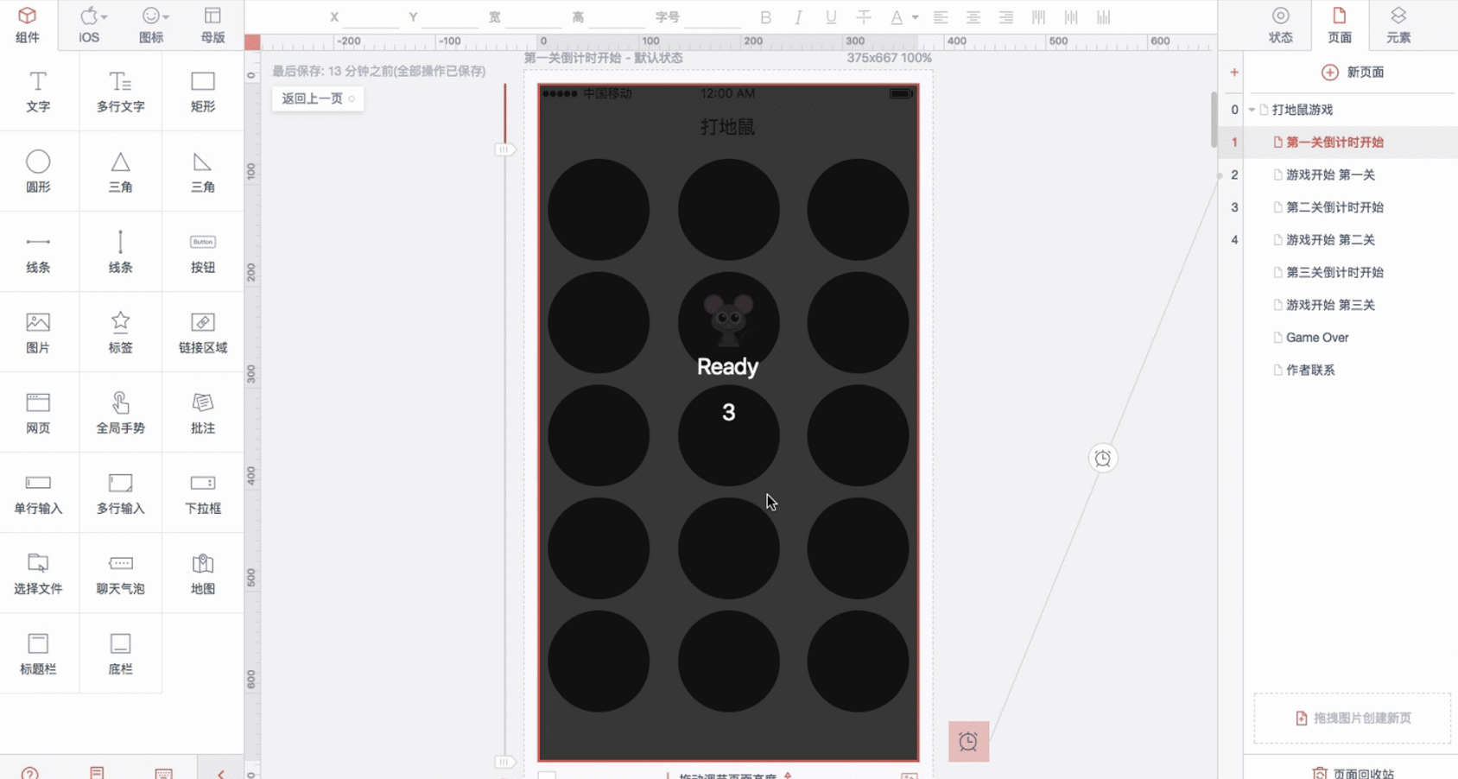The width and height of the screenshot is (1458, 779).
Task: Select the 底栏 bottom bar component
Action: (120, 654)
